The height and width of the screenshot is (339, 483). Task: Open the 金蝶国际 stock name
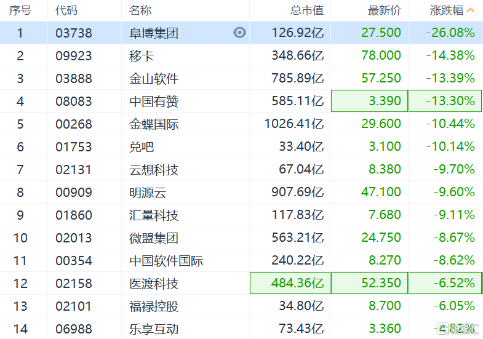click(x=154, y=124)
